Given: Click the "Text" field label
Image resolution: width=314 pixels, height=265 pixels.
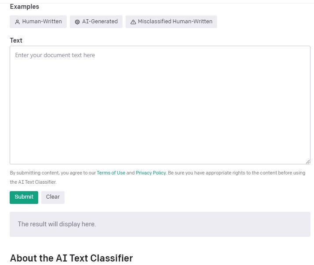Looking at the screenshot, I should 16,40.
